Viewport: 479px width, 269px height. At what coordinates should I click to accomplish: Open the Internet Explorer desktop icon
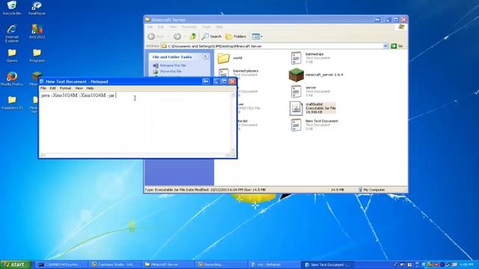click(x=12, y=33)
